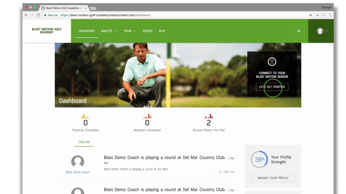The width and height of the screenshot is (346, 194).
Task: Expand the Analyze dropdown menu
Action: 108,31
